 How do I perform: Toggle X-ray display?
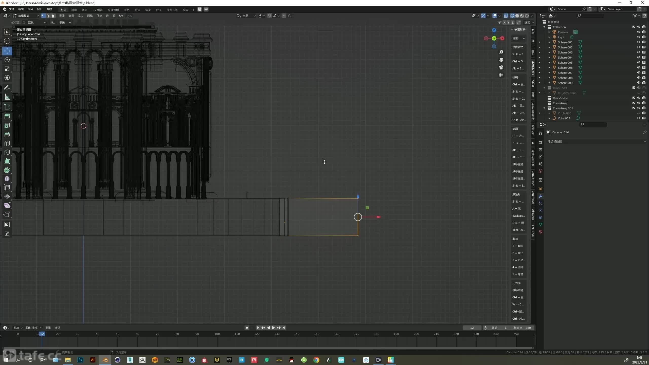(x=506, y=16)
